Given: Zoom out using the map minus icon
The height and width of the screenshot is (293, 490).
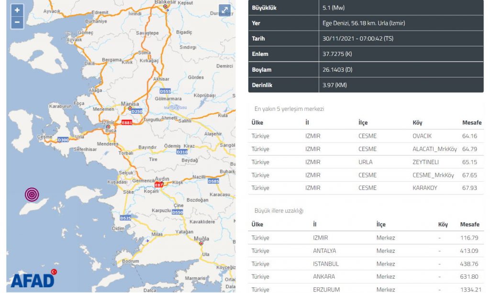Looking at the screenshot, I should (17, 22).
